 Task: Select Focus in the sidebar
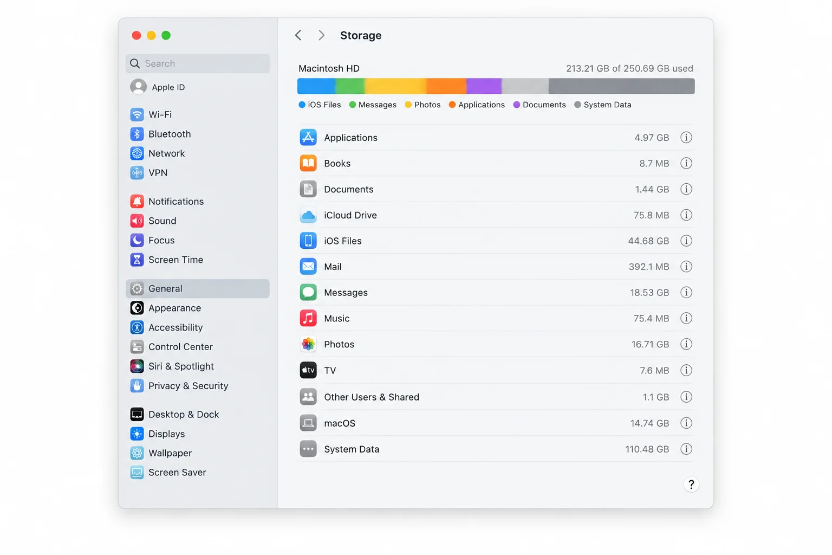click(198, 240)
